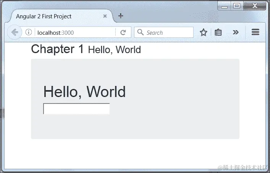Open a new tab with plus
The width and height of the screenshot is (270, 173).
click(x=121, y=16)
